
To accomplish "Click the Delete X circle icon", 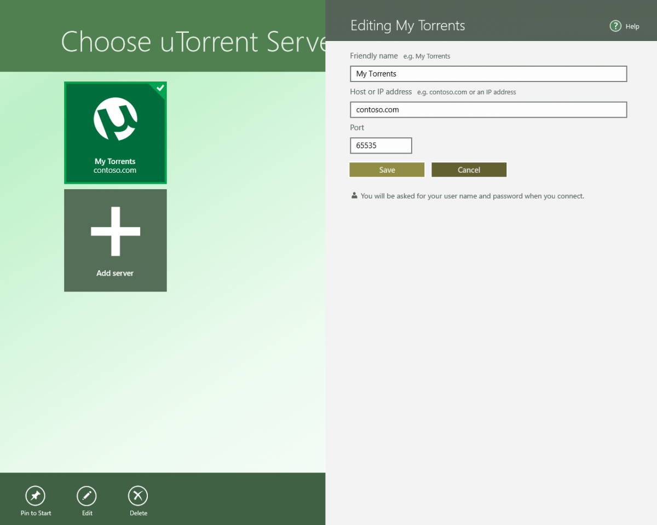I will pyautogui.click(x=138, y=496).
